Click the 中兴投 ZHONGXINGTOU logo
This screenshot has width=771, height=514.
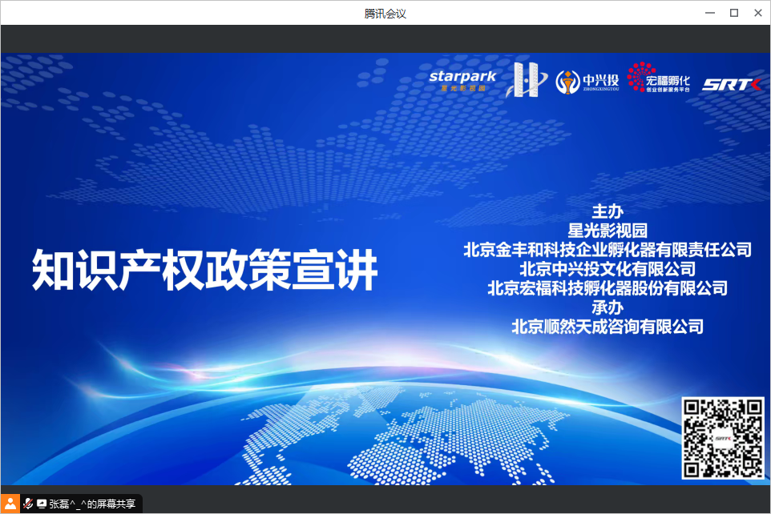(x=587, y=82)
